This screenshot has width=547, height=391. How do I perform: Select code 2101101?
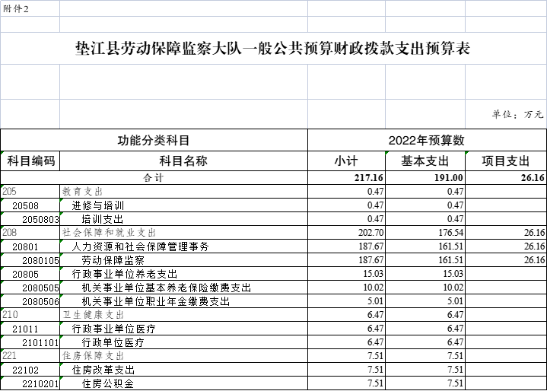[30, 342]
